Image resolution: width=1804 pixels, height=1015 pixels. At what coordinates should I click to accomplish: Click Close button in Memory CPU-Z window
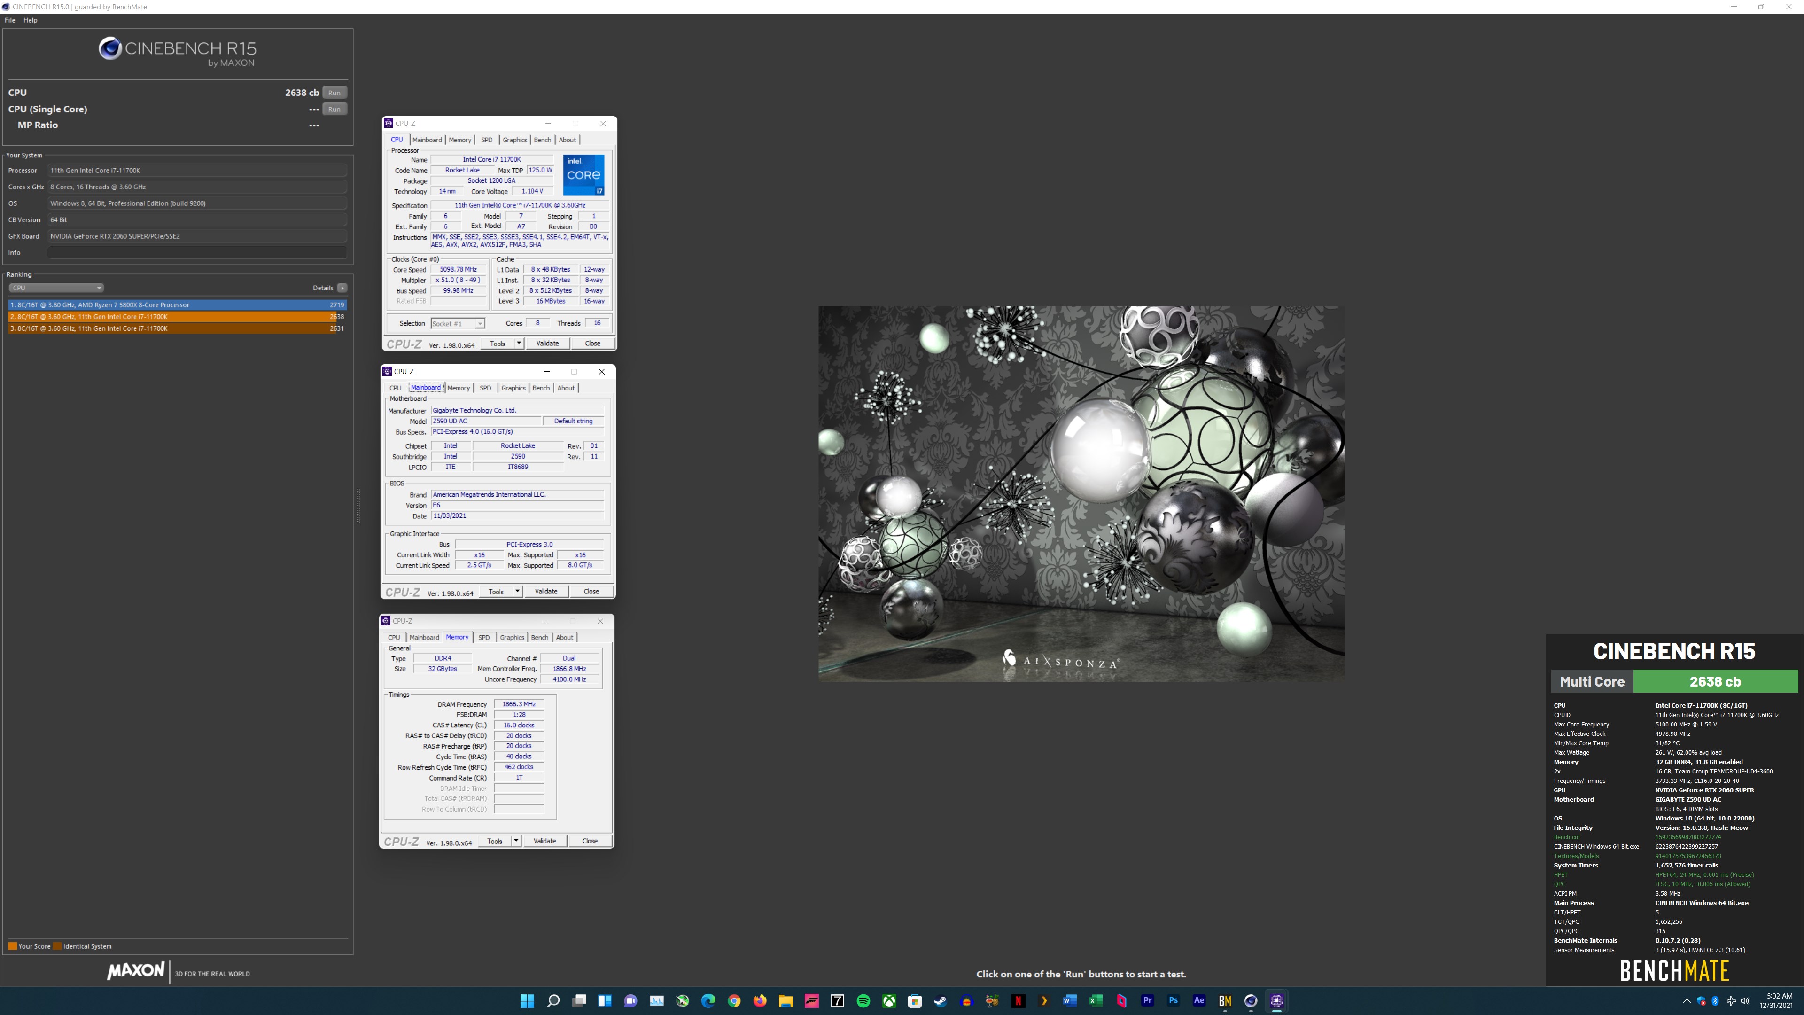point(590,841)
